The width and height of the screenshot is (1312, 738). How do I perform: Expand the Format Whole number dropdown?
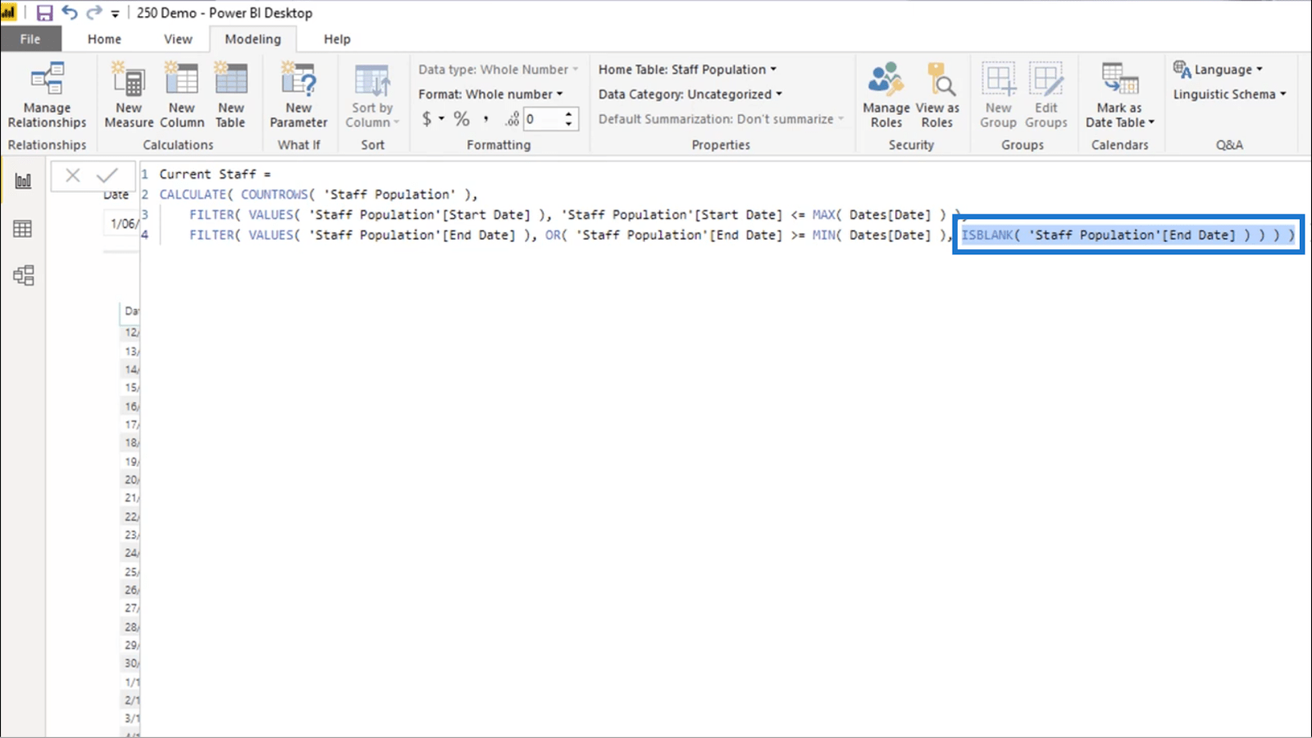[490, 94]
